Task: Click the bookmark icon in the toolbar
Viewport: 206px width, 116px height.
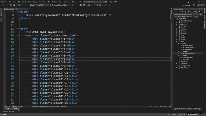Action: tap(100, 5)
